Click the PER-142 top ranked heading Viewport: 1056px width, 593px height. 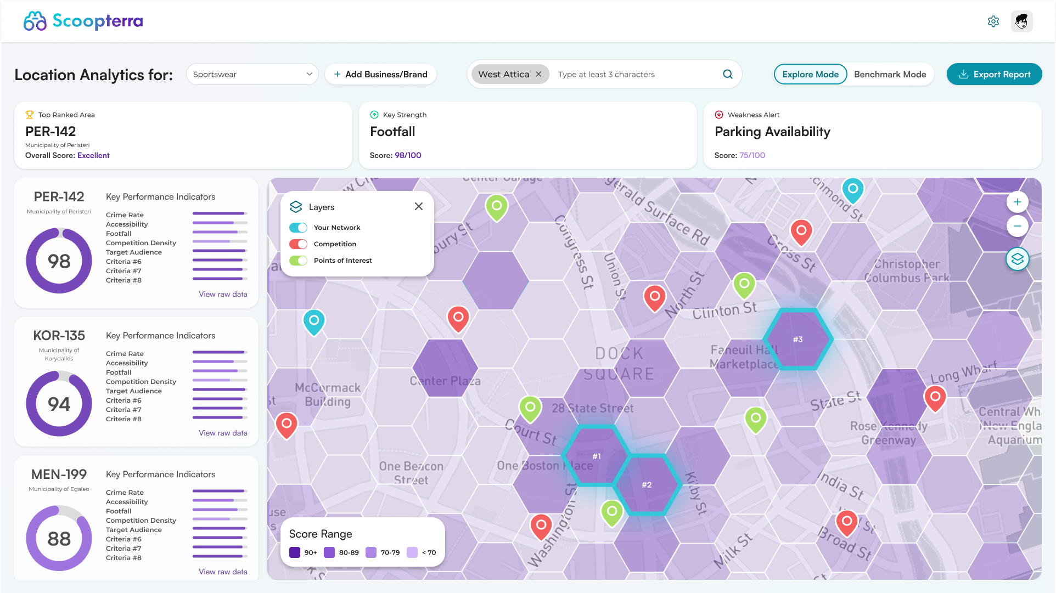(x=50, y=132)
